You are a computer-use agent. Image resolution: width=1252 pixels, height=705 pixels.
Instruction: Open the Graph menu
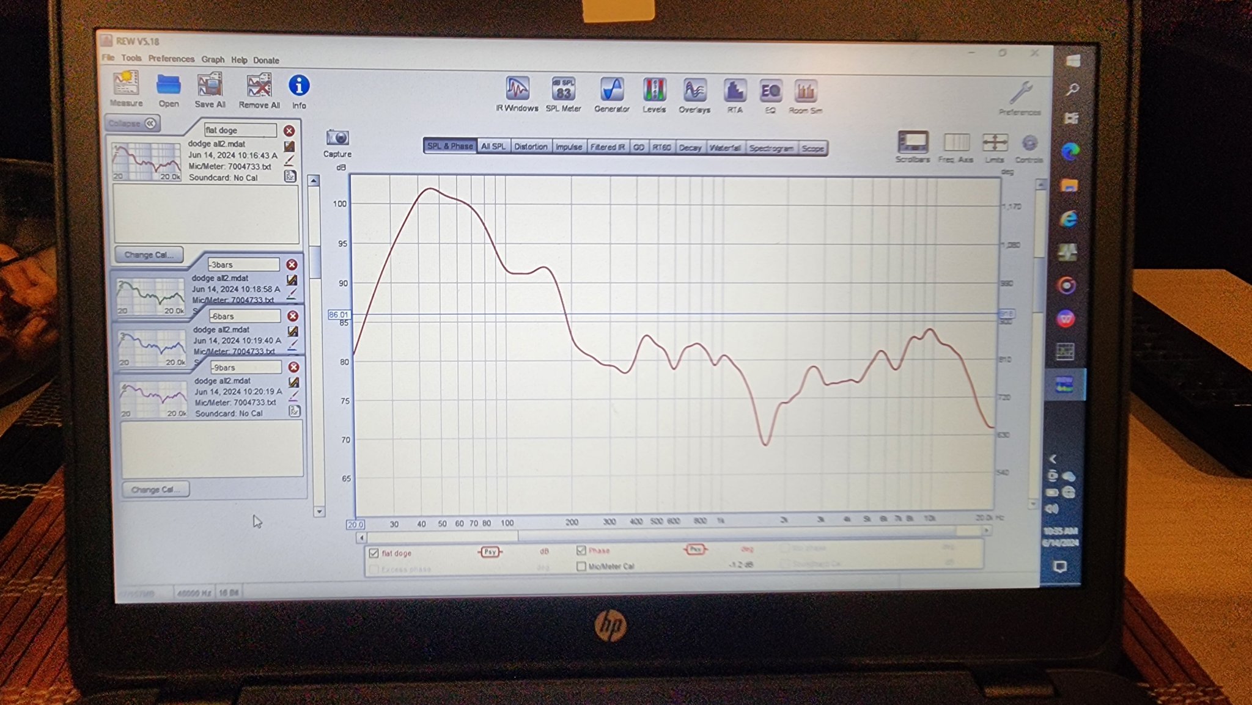(213, 59)
